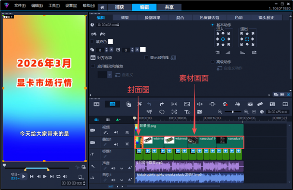Click 自定义动作 button
The image size is (293, 190).
point(230,68)
